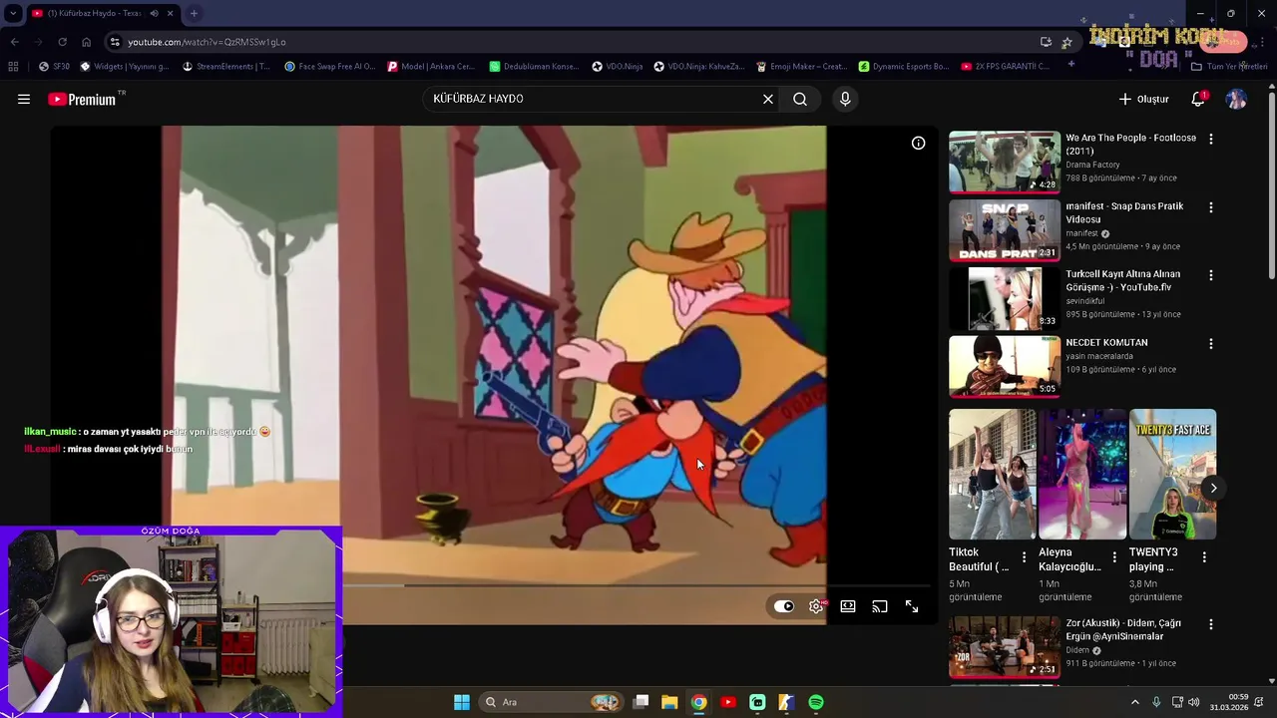Show hidden system tray icons
The width and height of the screenshot is (1277, 718).
pyautogui.click(x=1134, y=702)
